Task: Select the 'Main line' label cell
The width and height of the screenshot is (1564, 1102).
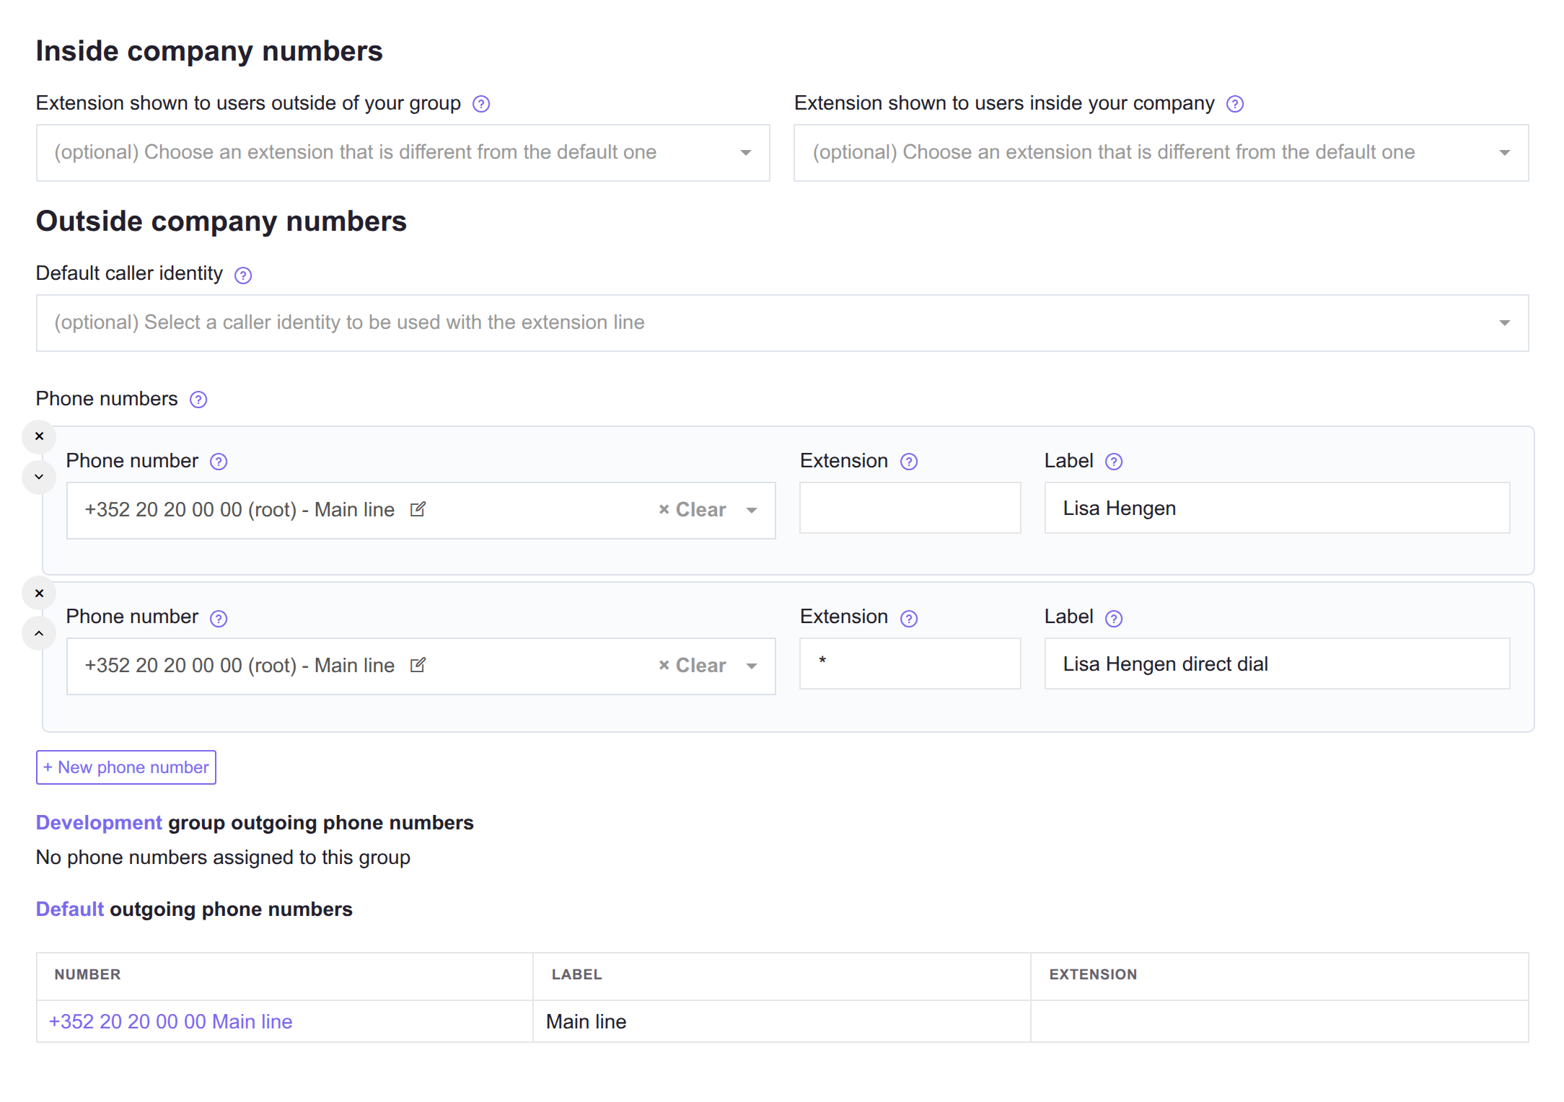Action: click(x=781, y=1021)
